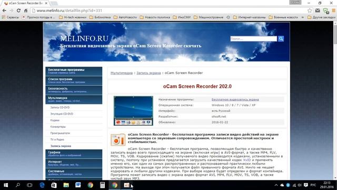The height and width of the screenshot is (190, 337).
Task: Reload the page with the refresh icon
Action: [x=18, y=11]
